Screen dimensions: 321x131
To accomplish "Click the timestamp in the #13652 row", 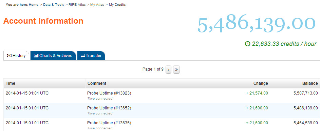I will tap(27, 108).
